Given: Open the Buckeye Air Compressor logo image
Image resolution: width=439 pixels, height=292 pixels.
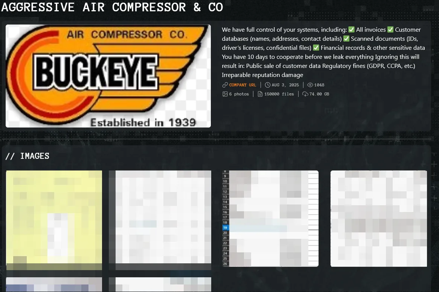Looking at the screenshot, I should click(108, 76).
